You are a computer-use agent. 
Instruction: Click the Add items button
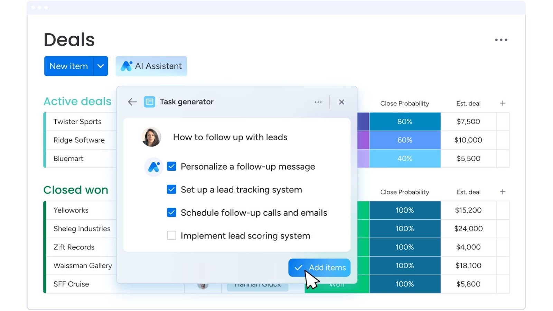(x=319, y=267)
